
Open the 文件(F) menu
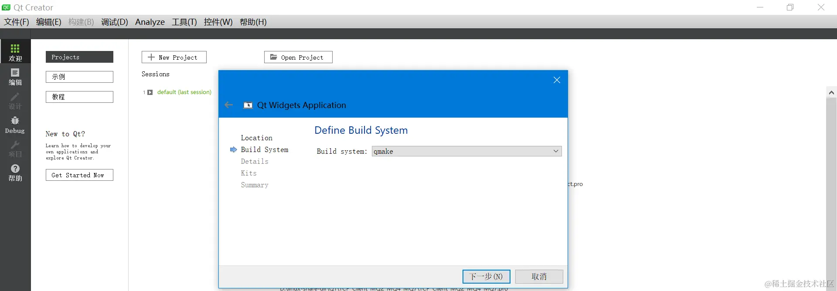[x=17, y=22]
